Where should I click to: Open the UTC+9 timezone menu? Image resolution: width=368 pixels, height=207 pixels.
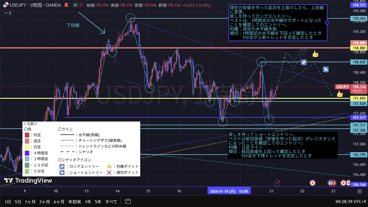351,202
